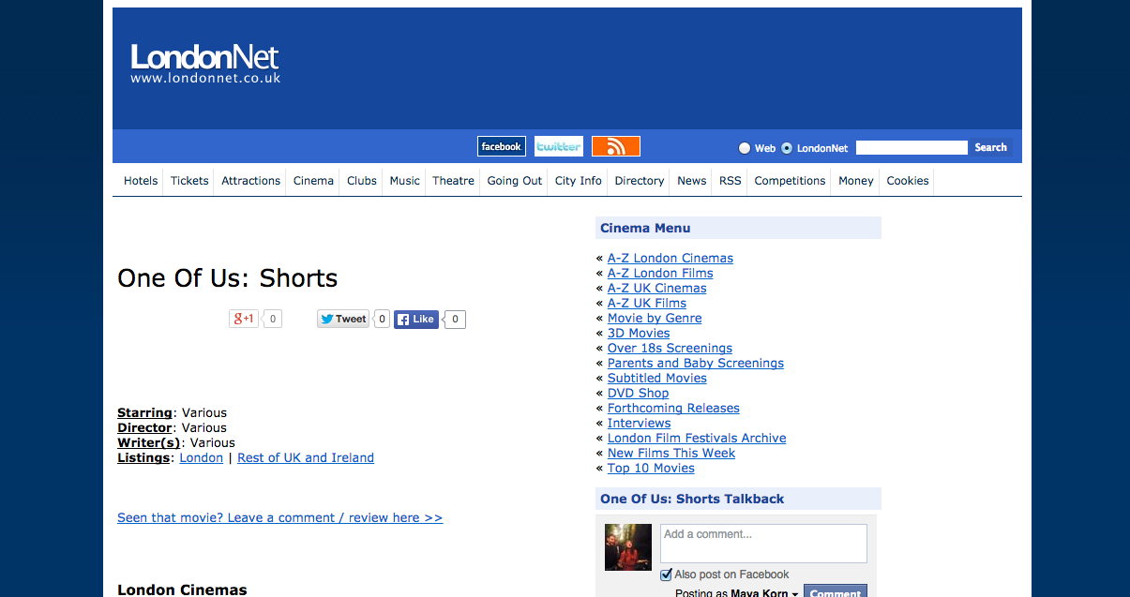Click the Add a comment text box

click(x=763, y=543)
